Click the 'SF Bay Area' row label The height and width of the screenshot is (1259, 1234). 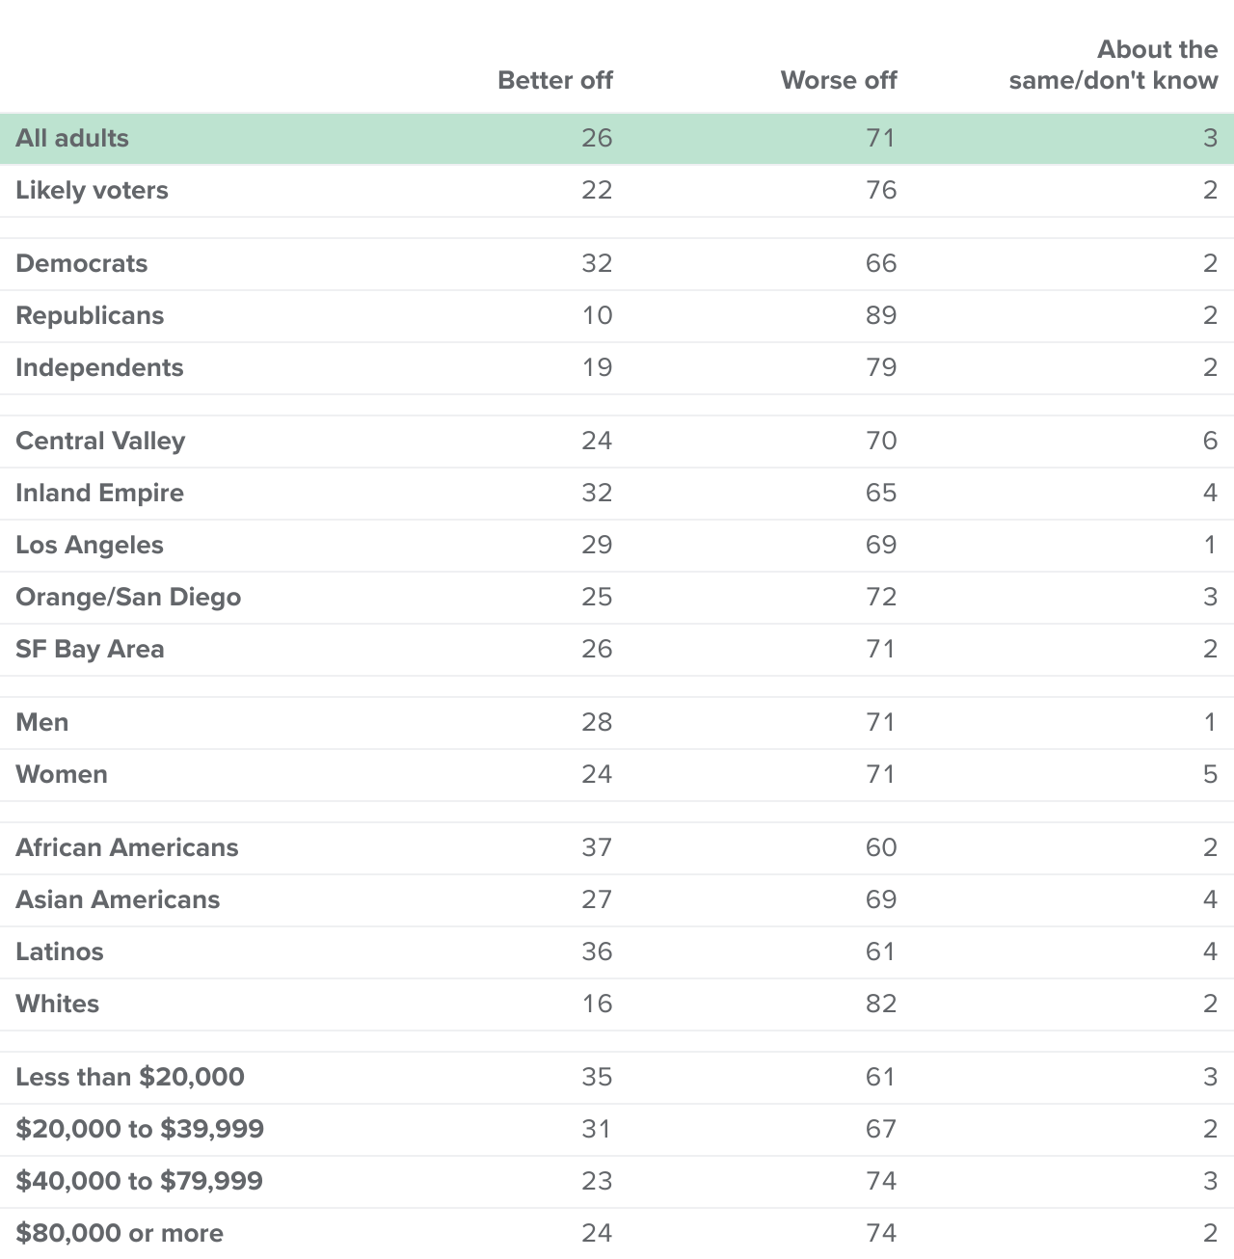[x=90, y=649]
